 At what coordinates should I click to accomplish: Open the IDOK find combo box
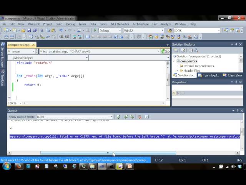click(219, 30)
